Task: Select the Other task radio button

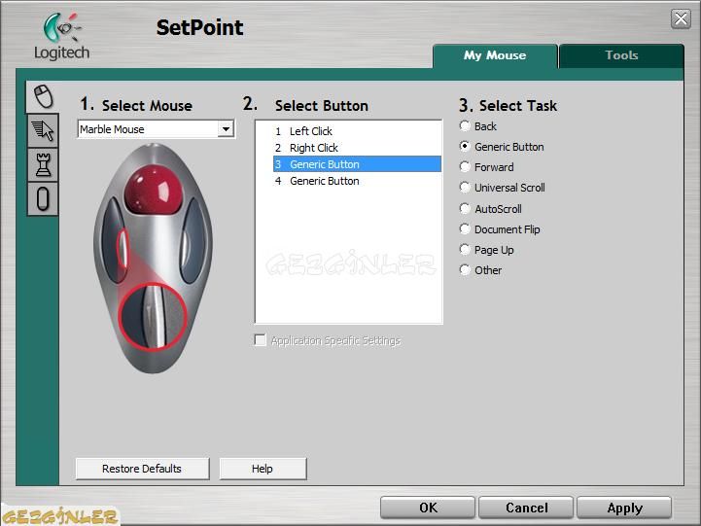Action: click(x=465, y=270)
